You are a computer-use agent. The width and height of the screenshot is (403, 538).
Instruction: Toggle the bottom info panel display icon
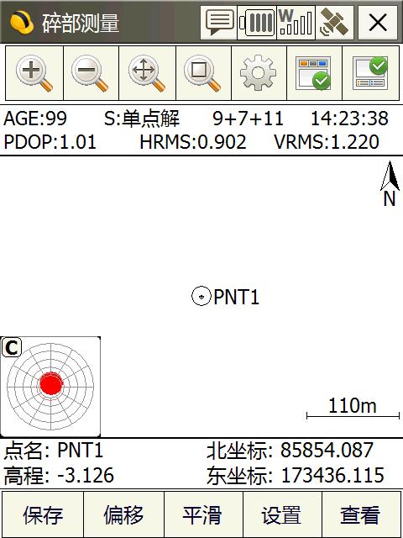click(371, 73)
